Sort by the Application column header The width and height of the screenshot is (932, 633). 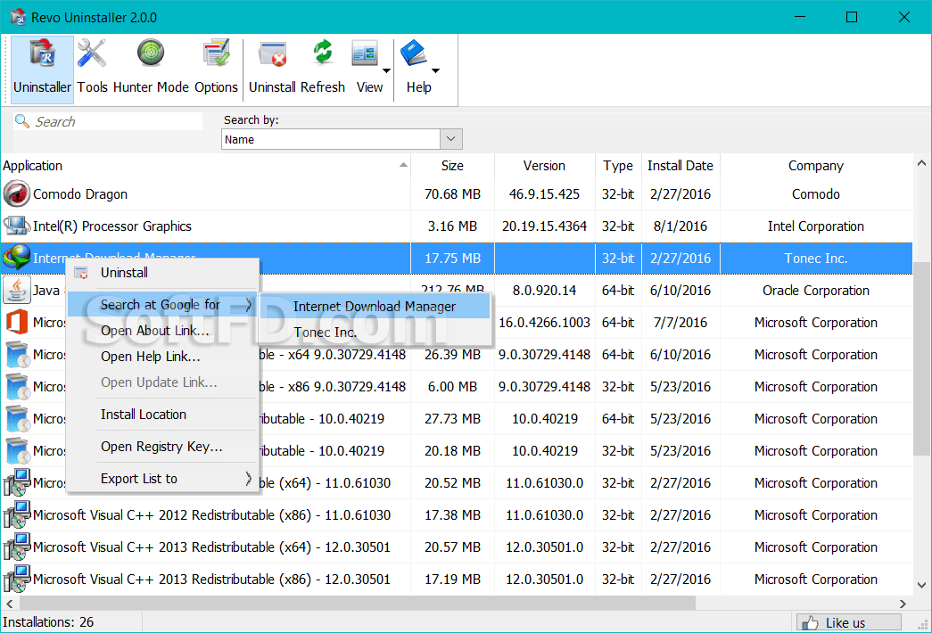pos(206,166)
